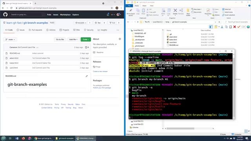Open GitHub home via Octocat logo
This screenshot has height=141, width=251.
pyautogui.click(x=5, y=14)
